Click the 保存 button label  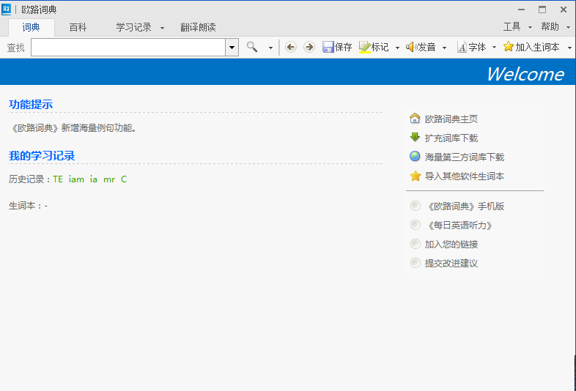(344, 47)
